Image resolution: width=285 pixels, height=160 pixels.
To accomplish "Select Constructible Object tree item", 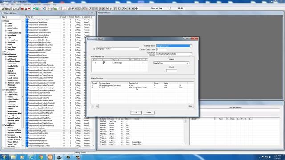I will coord(14,33).
